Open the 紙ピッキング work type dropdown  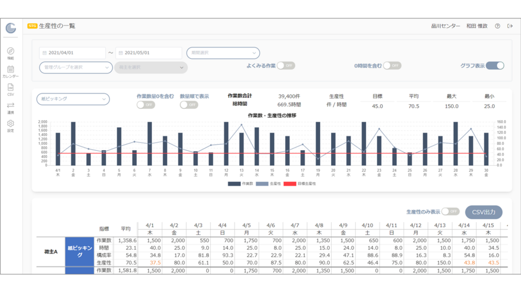(x=73, y=99)
